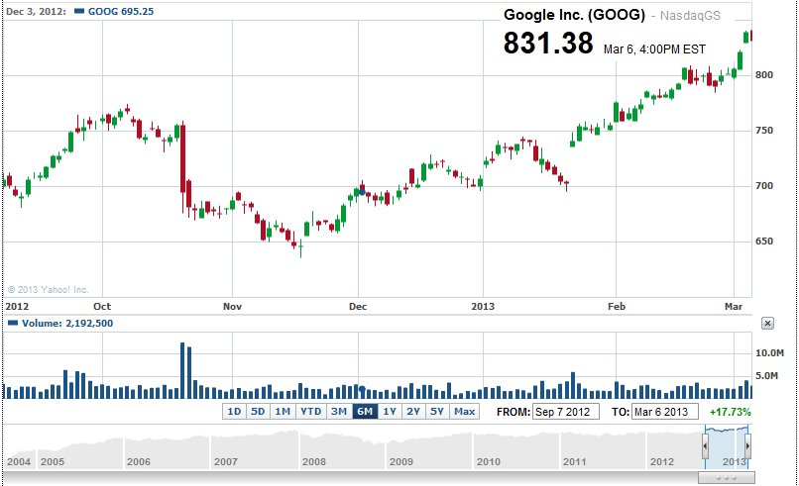799x486 pixels.
Task: Switch chart to 1Y range
Action: [x=390, y=411]
